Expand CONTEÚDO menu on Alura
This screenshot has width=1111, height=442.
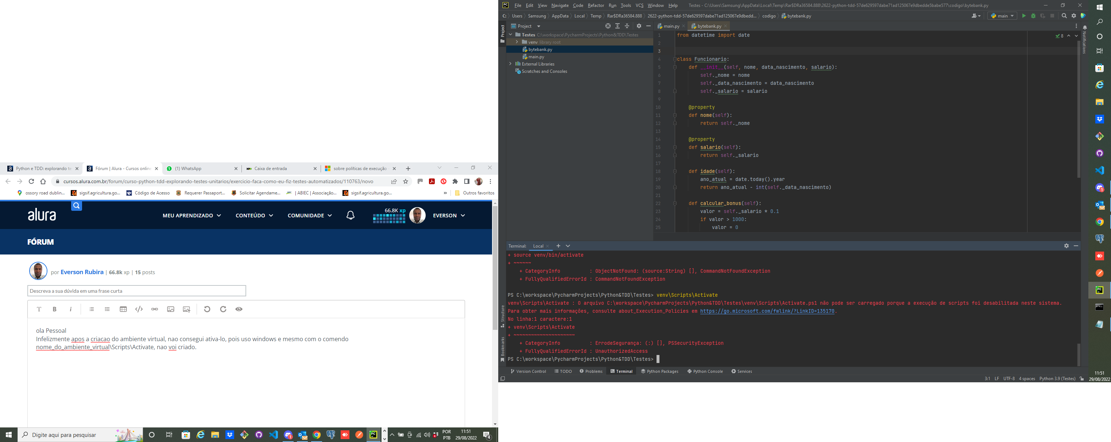click(x=254, y=215)
